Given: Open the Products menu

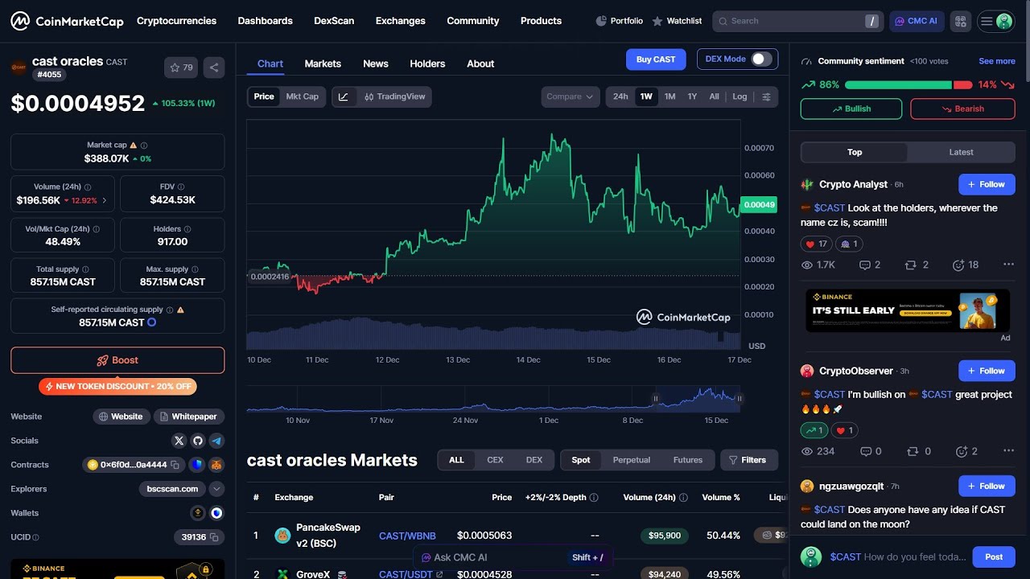Looking at the screenshot, I should (x=541, y=21).
